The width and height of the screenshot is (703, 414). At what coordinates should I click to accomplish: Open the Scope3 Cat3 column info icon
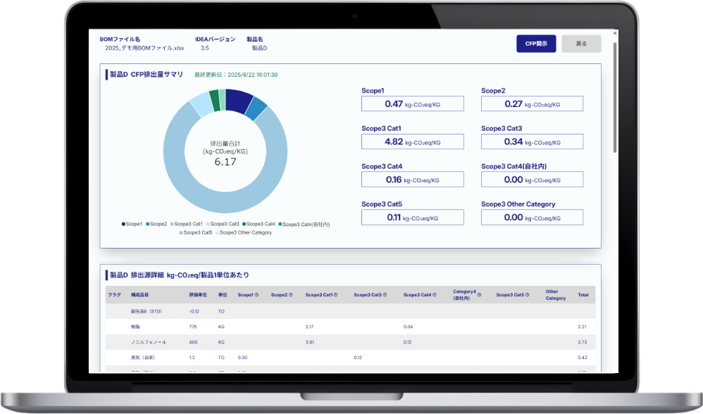coord(384,295)
